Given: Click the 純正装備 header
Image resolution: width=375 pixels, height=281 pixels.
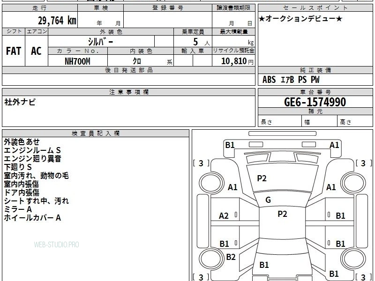Looking at the screenshot, I should tap(315, 70).
